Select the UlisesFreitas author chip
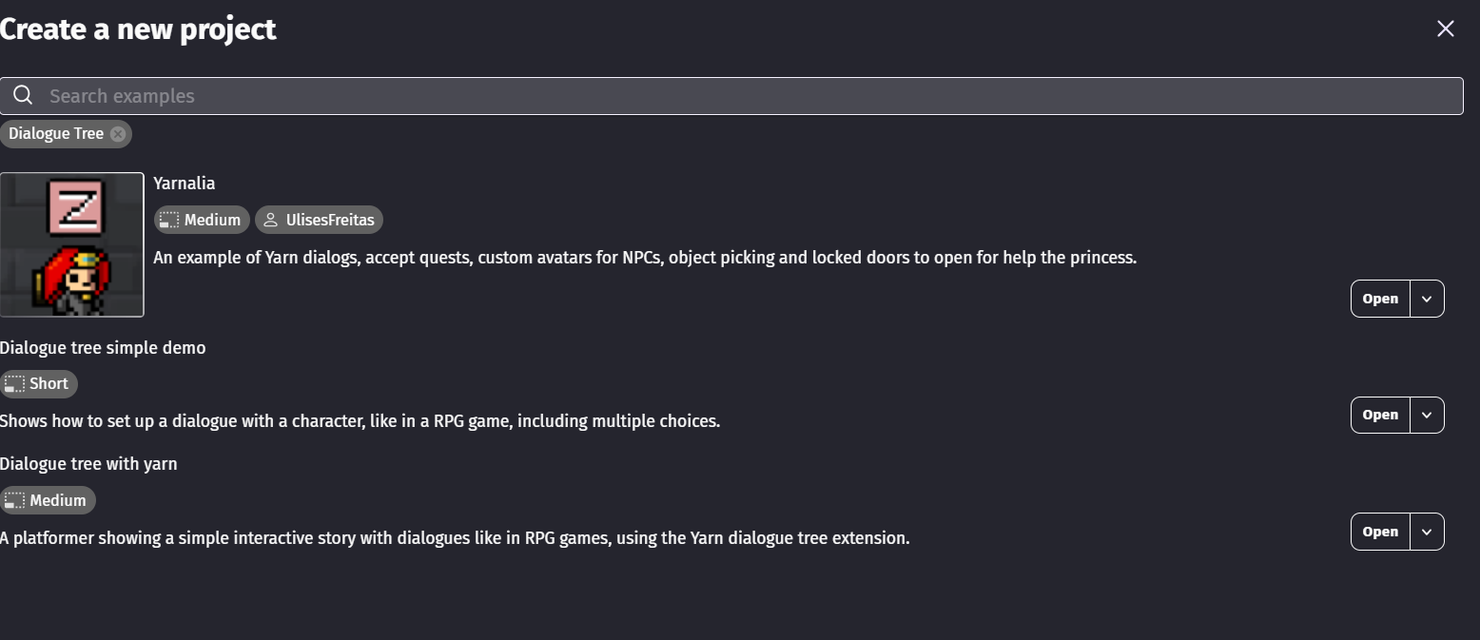The height and width of the screenshot is (640, 1480). point(319,220)
